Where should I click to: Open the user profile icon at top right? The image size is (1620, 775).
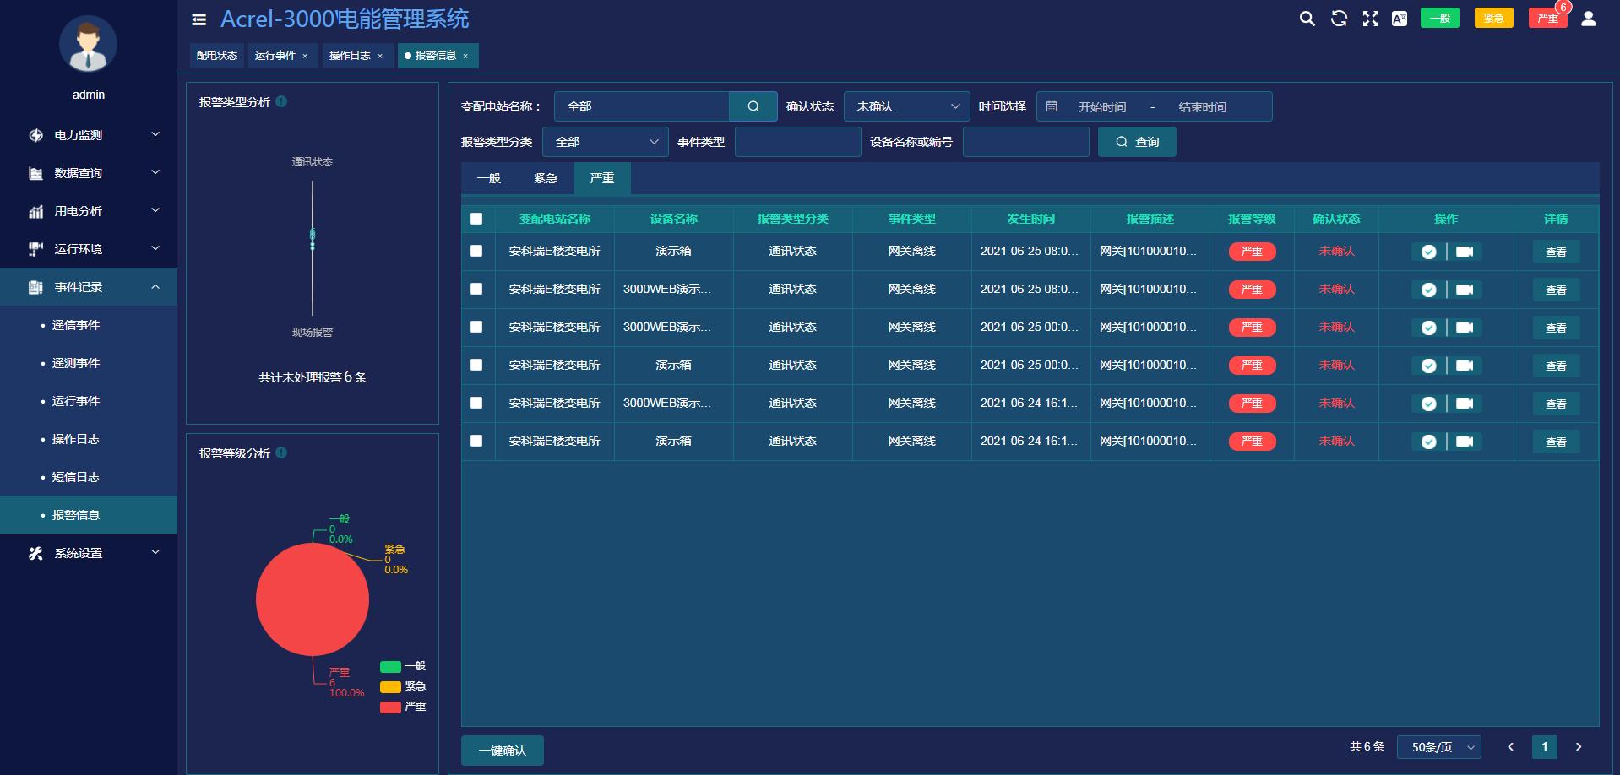(x=1588, y=19)
